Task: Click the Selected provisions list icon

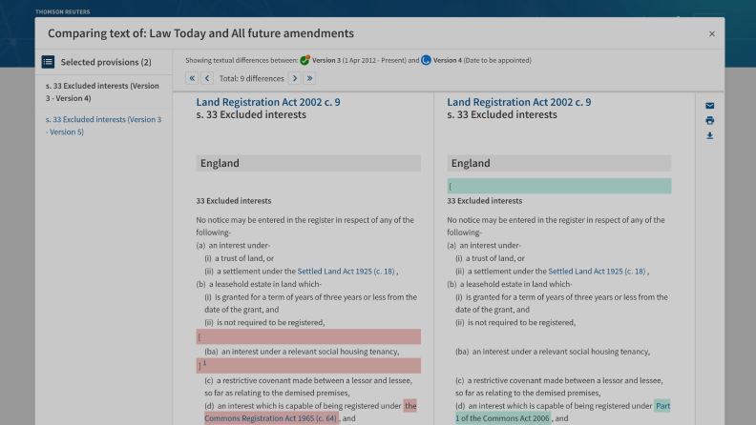Action: (48, 62)
